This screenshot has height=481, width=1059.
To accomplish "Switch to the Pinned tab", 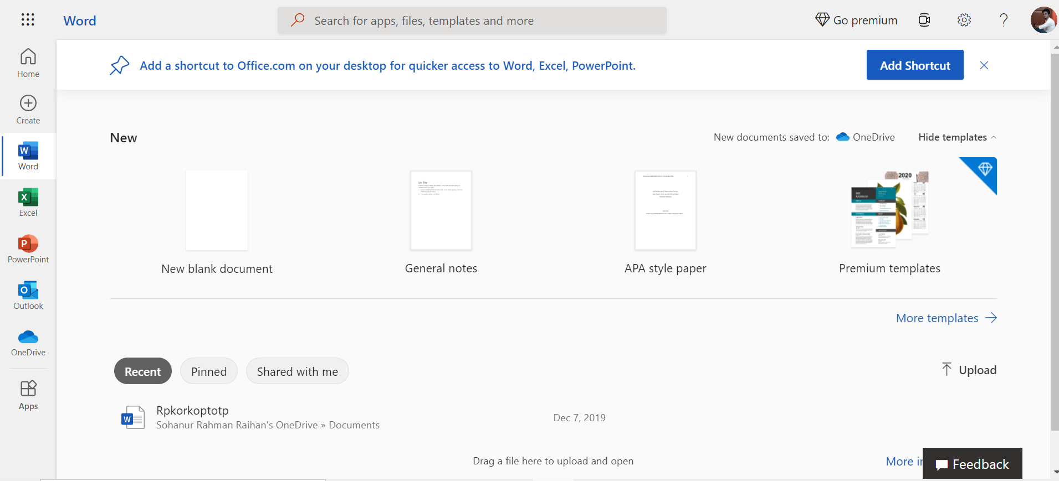I will pyautogui.click(x=209, y=371).
